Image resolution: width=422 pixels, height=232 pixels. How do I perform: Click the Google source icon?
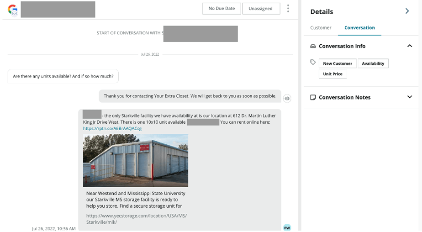pyautogui.click(x=12, y=10)
